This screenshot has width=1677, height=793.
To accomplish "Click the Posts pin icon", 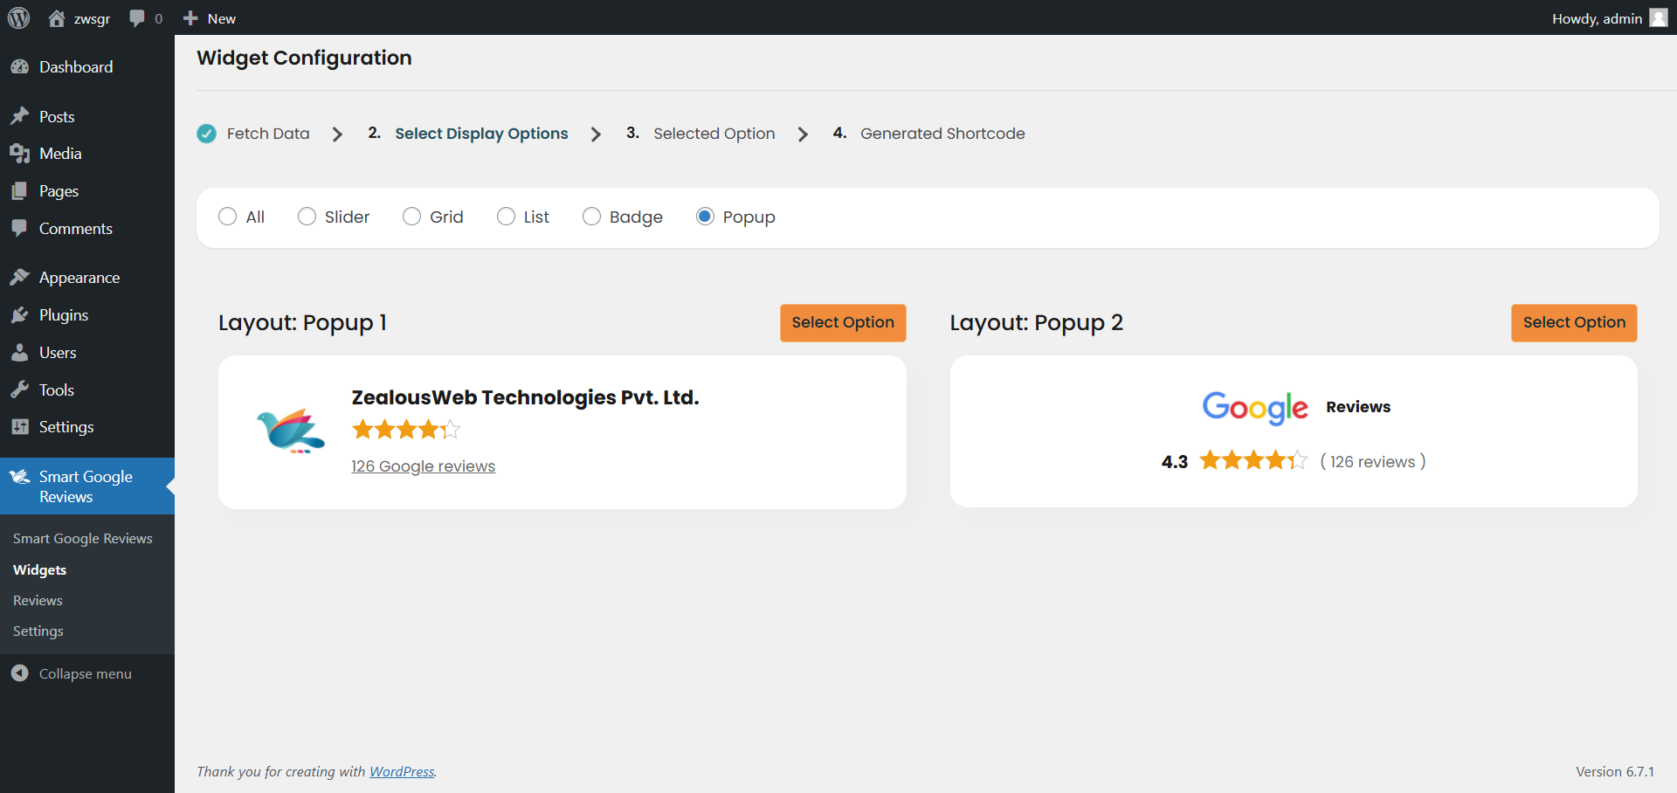I will 20,116.
